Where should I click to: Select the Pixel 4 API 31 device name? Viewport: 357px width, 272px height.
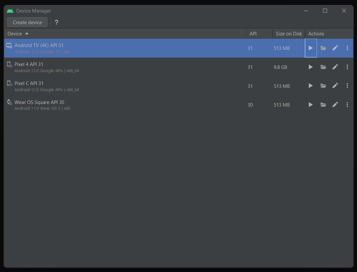(x=29, y=64)
